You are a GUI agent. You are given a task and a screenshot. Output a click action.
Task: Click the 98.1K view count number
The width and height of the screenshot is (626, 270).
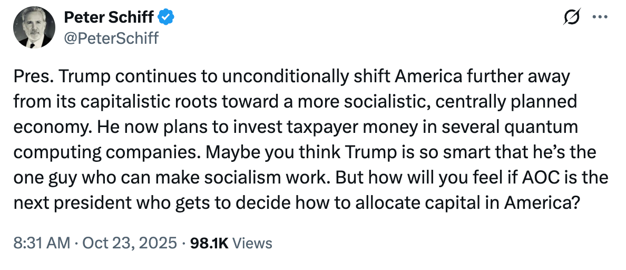(x=209, y=243)
